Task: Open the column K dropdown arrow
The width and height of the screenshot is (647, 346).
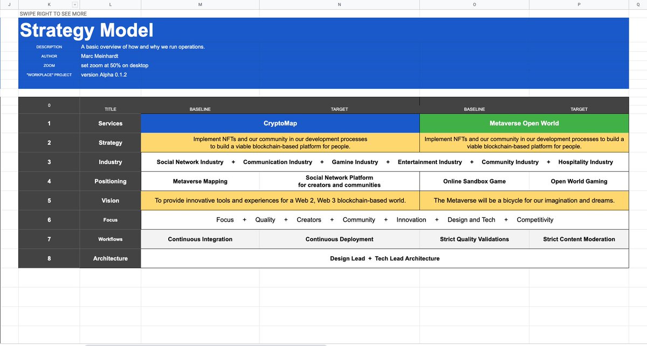Action: pos(75,5)
